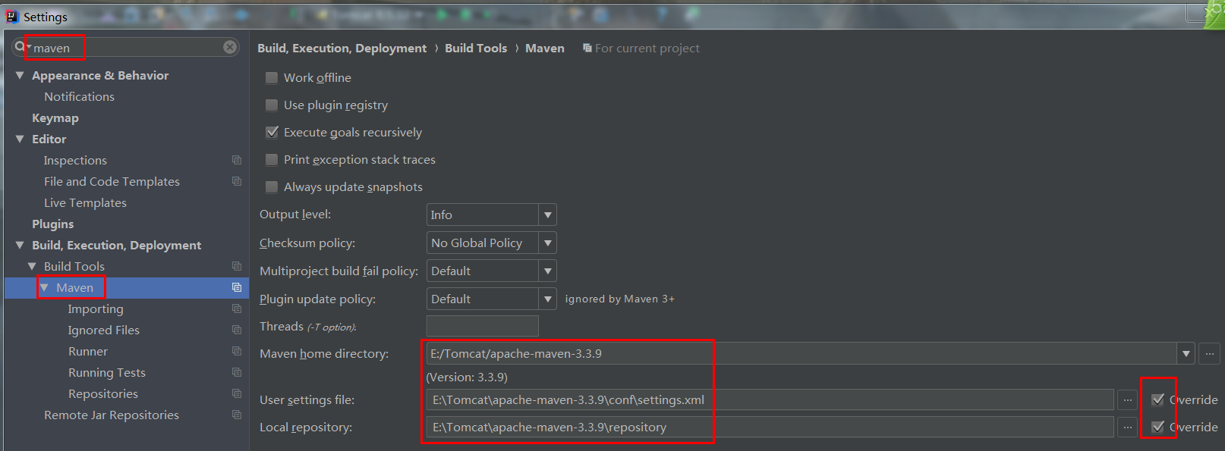Click the 'For current project' icon in header
Image resolution: width=1225 pixels, height=451 pixels.
coord(587,48)
